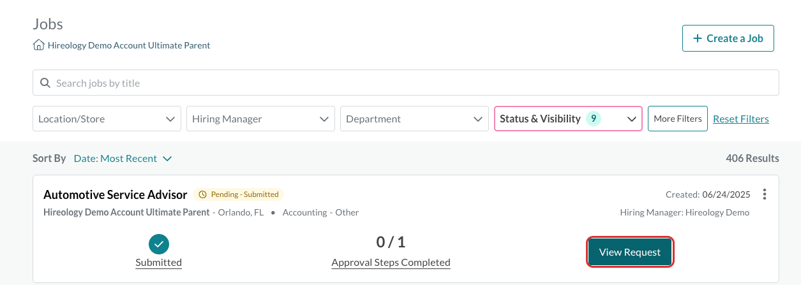Click the Approval Steps Completed link
Screen dimensions: 801x285
[x=391, y=263]
